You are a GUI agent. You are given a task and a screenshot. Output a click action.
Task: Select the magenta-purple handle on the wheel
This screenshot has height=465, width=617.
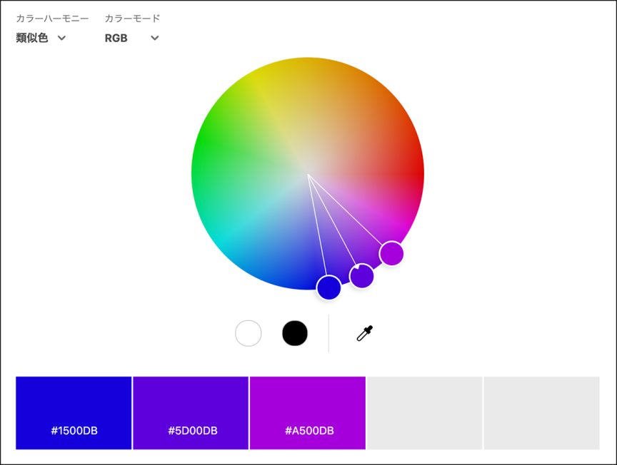(391, 253)
